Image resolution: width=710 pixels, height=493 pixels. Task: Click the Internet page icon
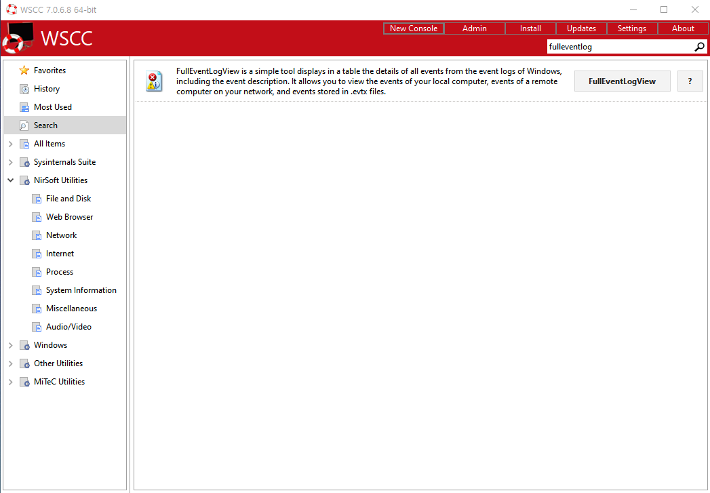click(x=37, y=254)
